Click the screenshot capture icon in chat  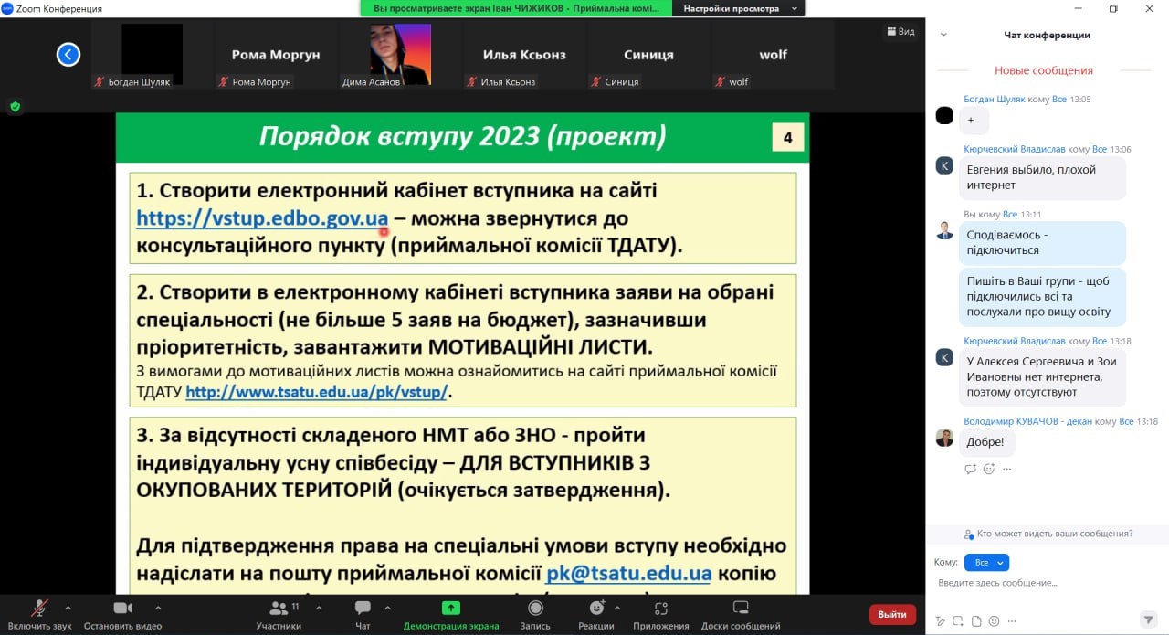pos(958,621)
